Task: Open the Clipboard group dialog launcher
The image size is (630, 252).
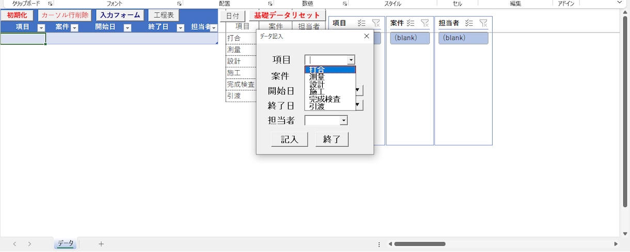Action: (x=50, y=4)
